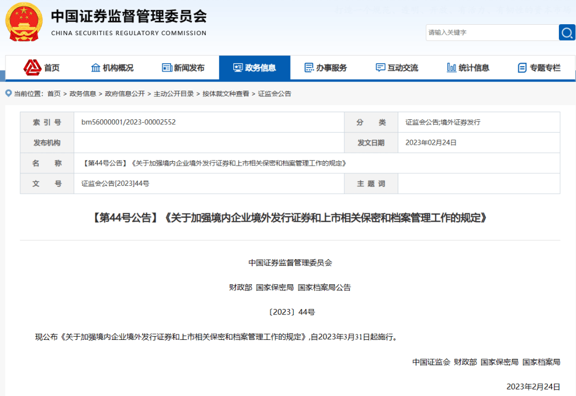Click the national emblem logo
The image size is (576, 396).
(24, 21)
